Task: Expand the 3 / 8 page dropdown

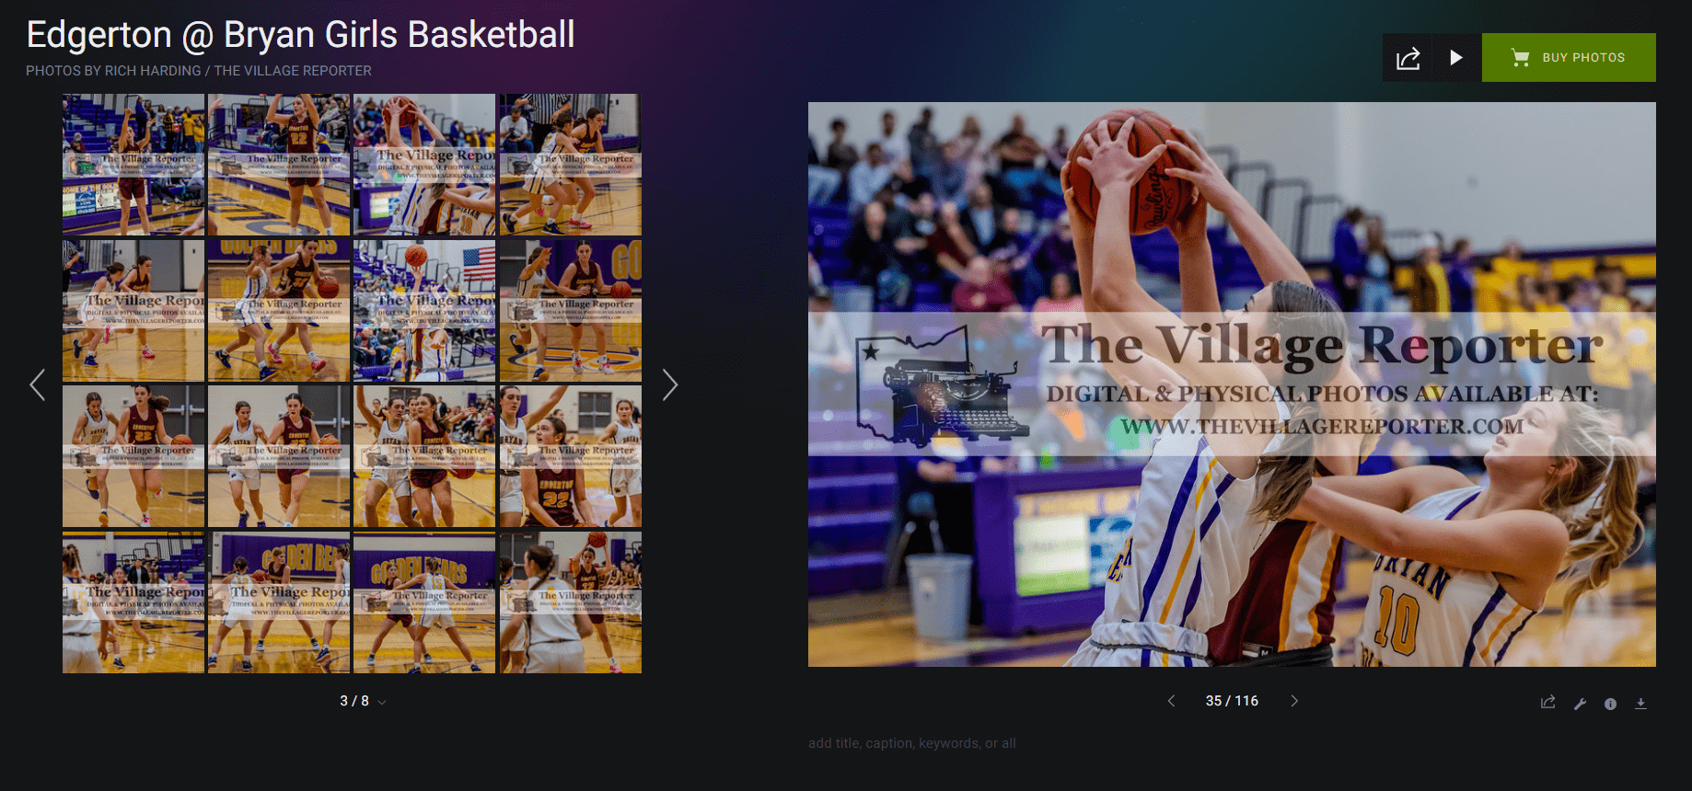Action: [363, 701]
